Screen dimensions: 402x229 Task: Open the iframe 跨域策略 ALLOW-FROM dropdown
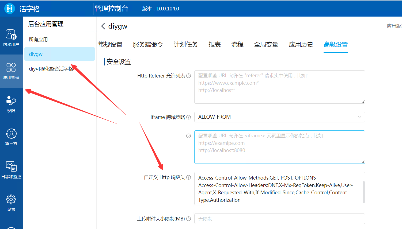pyautogui.click(x=279, y=117)
